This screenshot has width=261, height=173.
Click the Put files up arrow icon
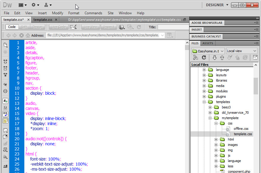coord(222,58)
